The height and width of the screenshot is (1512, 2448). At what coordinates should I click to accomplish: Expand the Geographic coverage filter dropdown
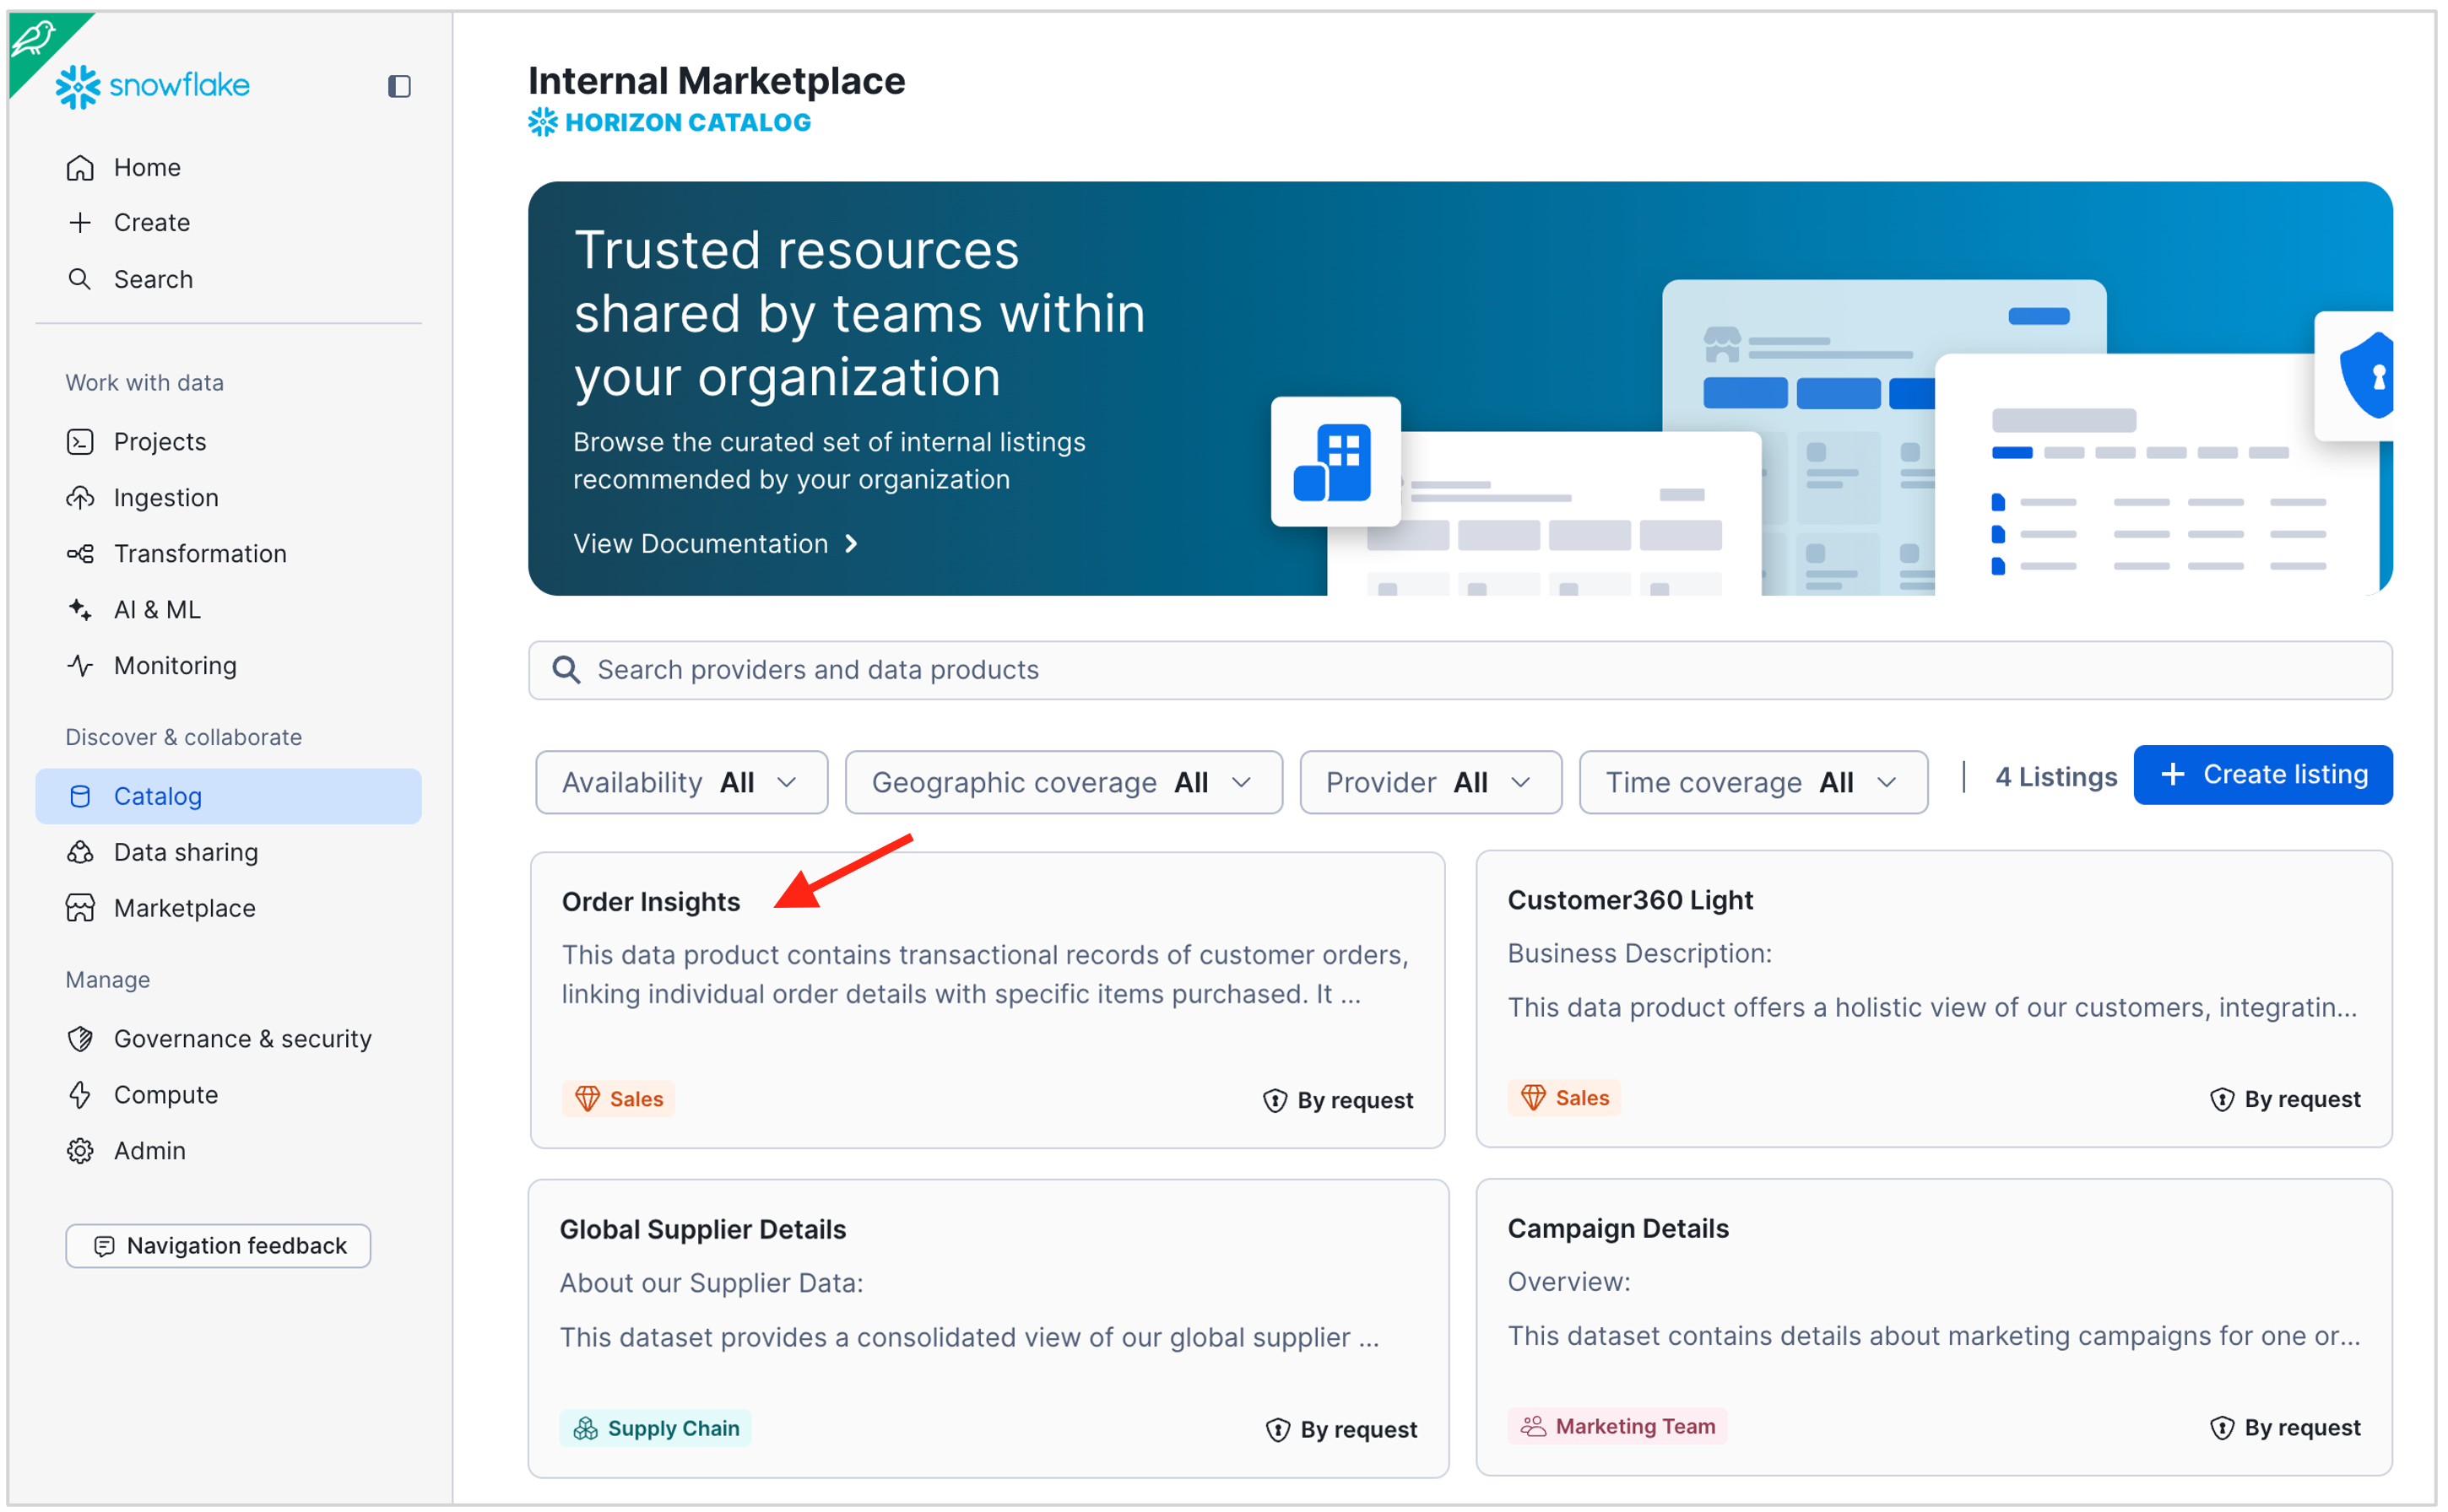point(1063,782)
